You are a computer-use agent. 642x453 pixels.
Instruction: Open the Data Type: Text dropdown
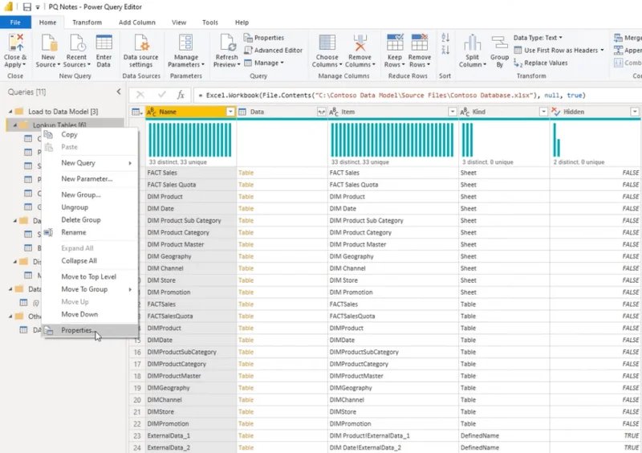point(538,38)
